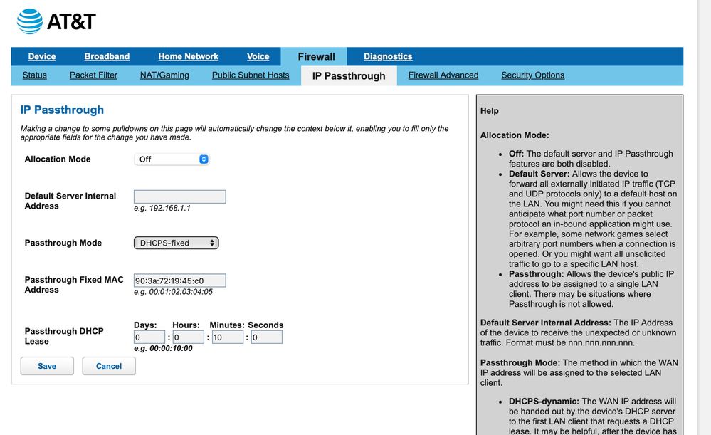Select the Broadband tab

[107, 56]
